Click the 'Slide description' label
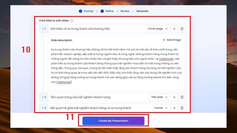Viewport: 237px width, 133px height. click(62, 40)
